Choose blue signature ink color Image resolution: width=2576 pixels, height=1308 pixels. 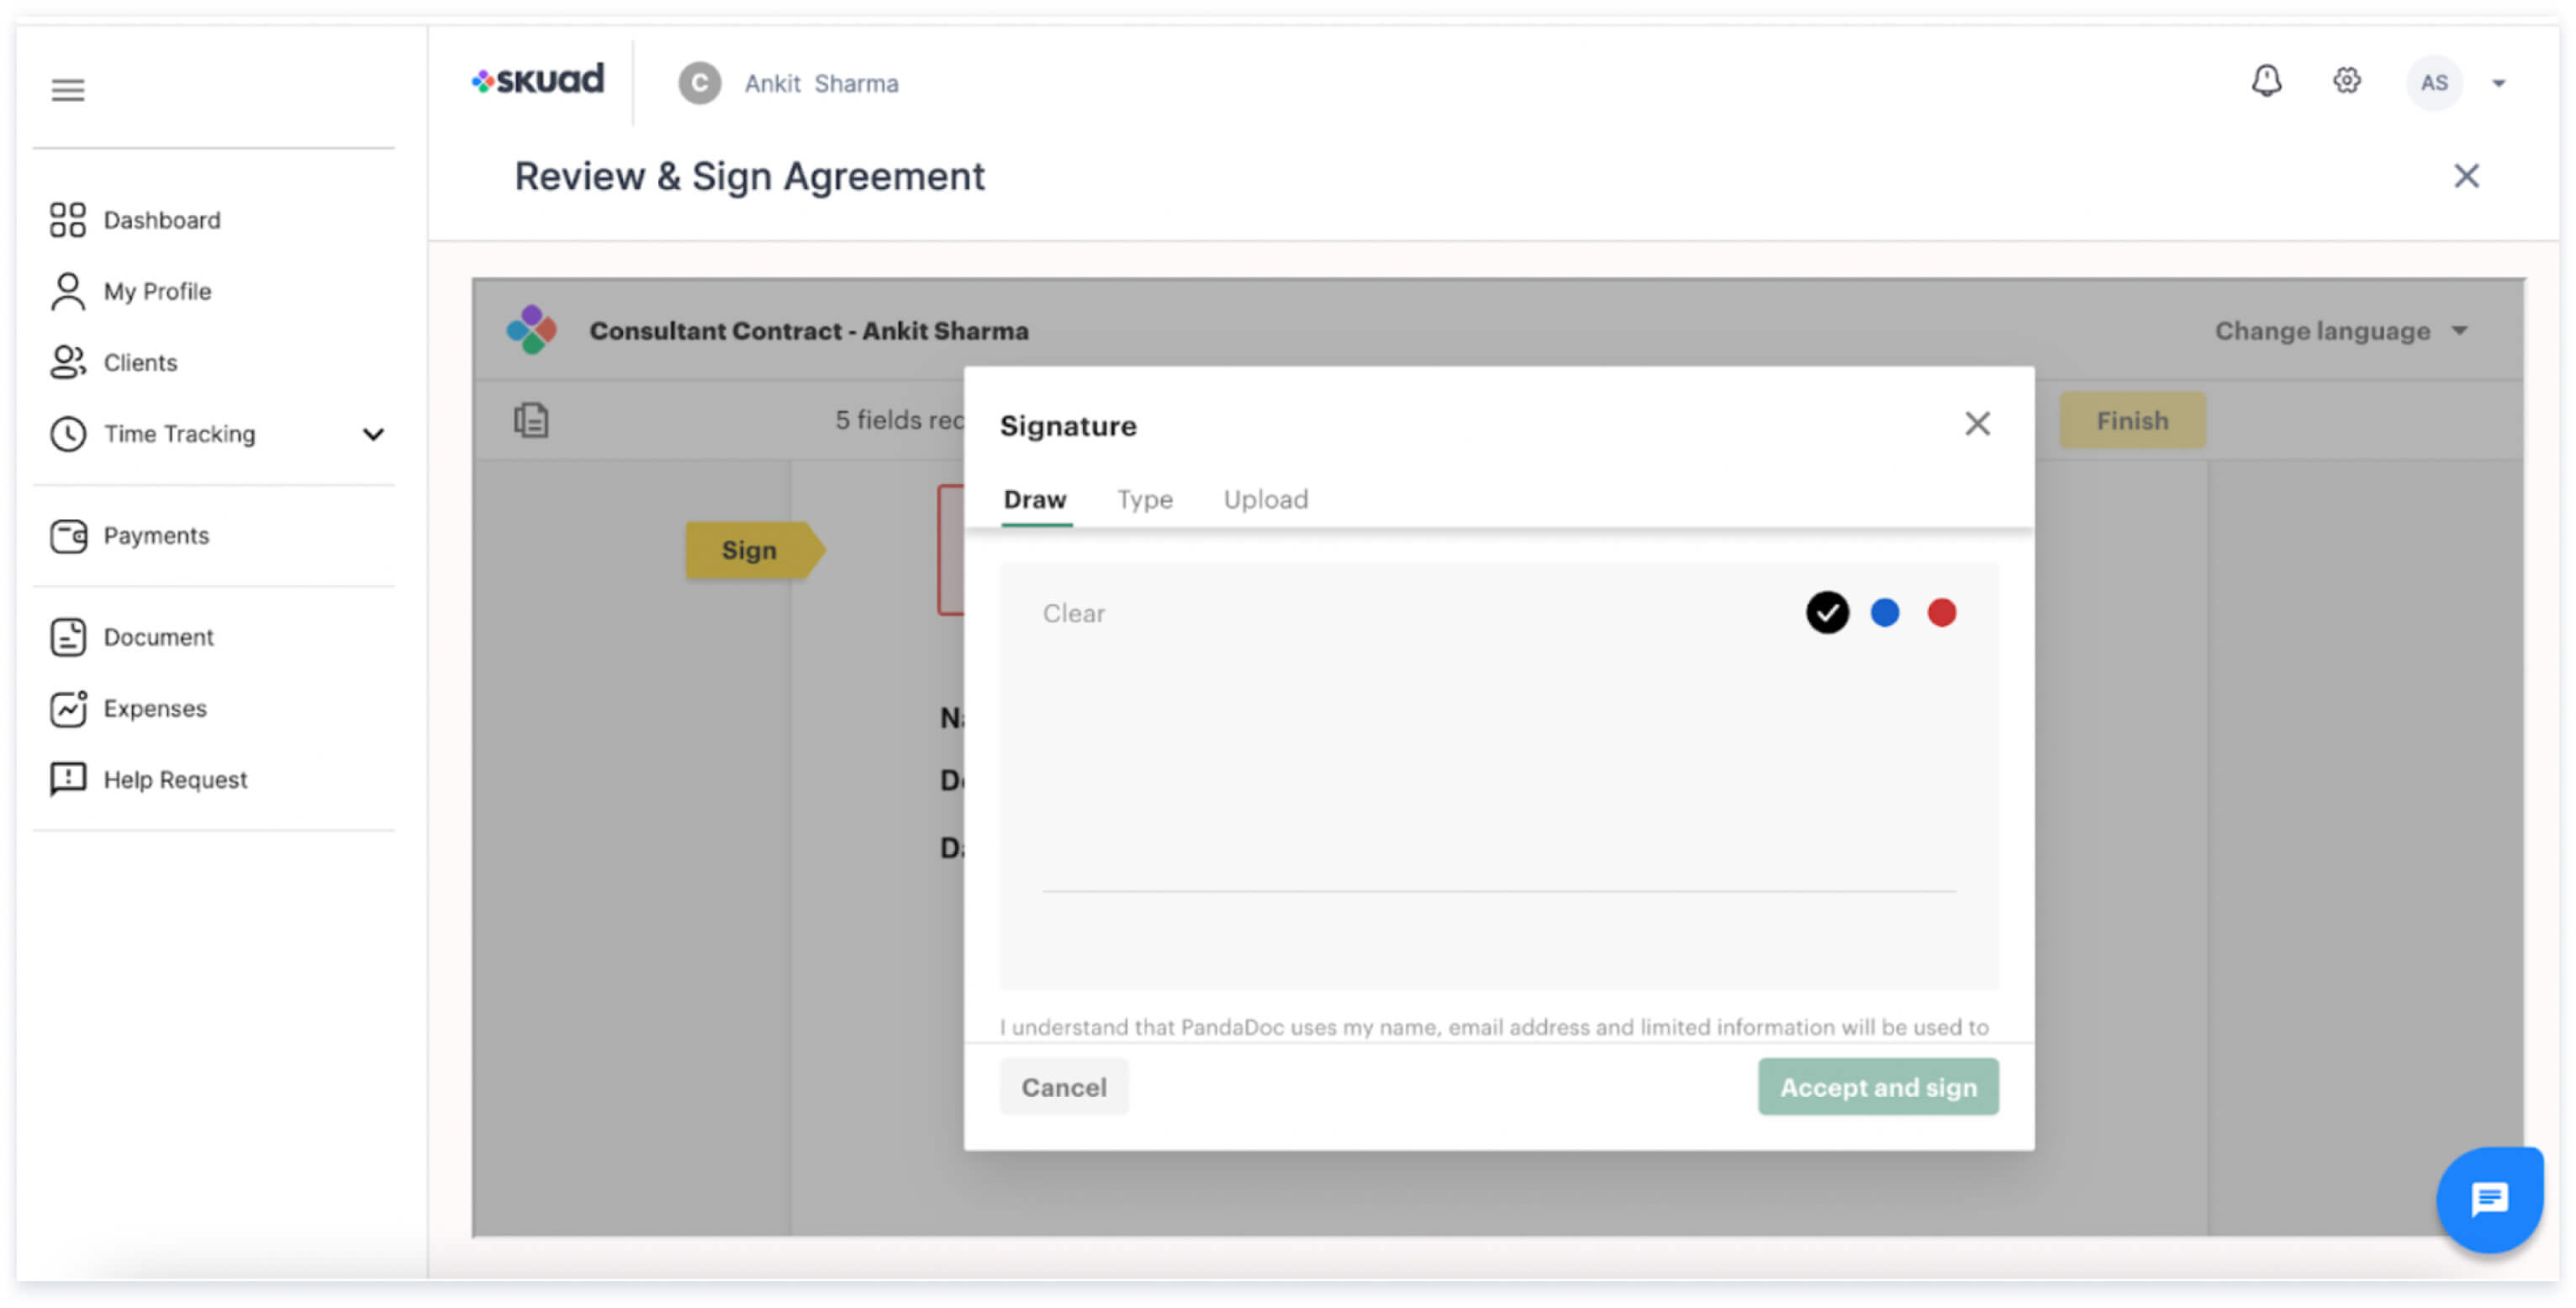pyautogui.click(x=1884, y=613)
